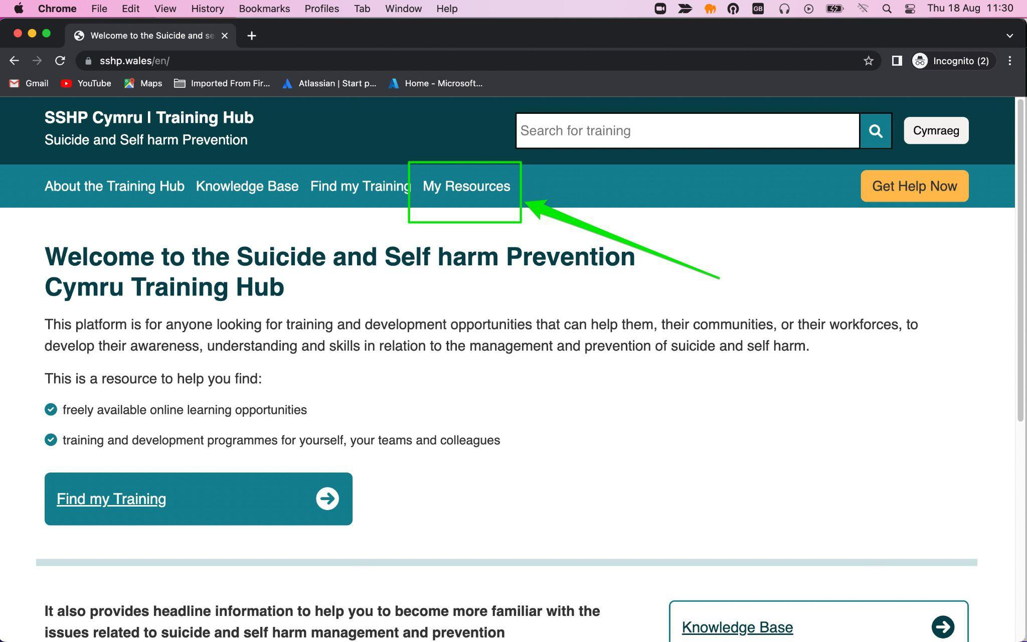
Task: Click the teal checkmark next to training programmes
Action: (51, 439)
